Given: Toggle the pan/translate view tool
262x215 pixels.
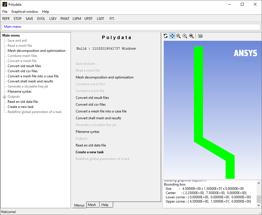Looking at the screenshot, I should tap(172, 36).
